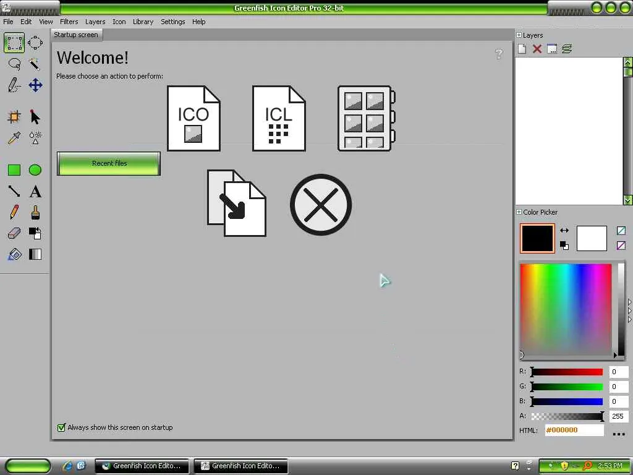This screenshot has height=475, width=633.
Task: Choose the Selection Pencil tool
Action: 14,85
